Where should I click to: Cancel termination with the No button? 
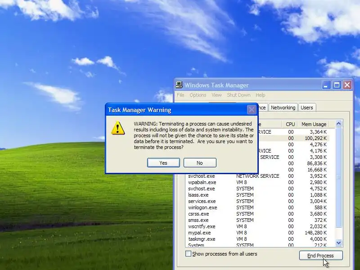click(x=200, y=162)
